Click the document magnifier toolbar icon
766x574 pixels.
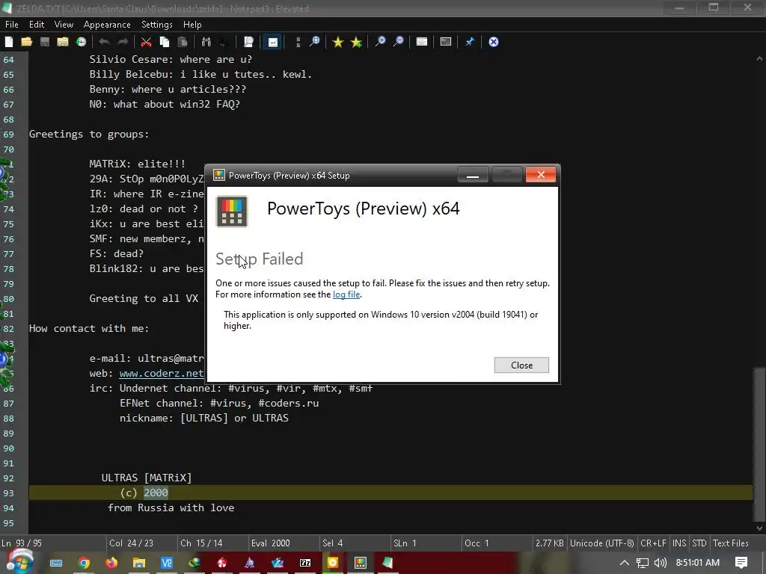tap(248, 42)
